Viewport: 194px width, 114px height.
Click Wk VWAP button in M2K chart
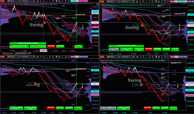coord(60,46)
